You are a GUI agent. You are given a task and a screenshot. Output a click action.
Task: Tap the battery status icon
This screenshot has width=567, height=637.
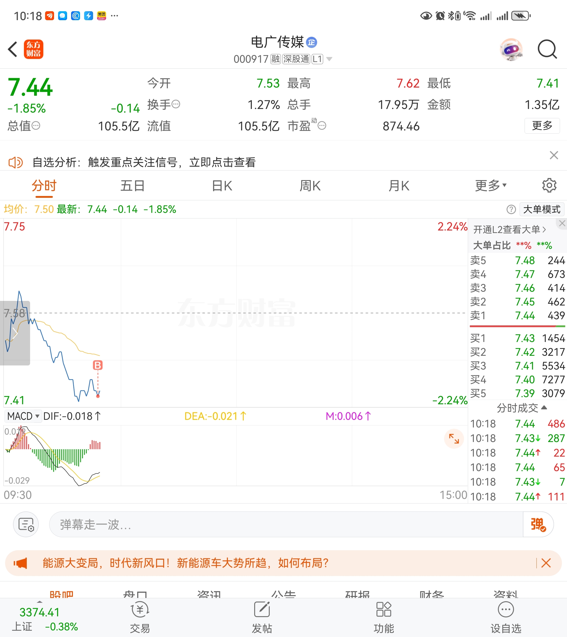click(521, 16)
